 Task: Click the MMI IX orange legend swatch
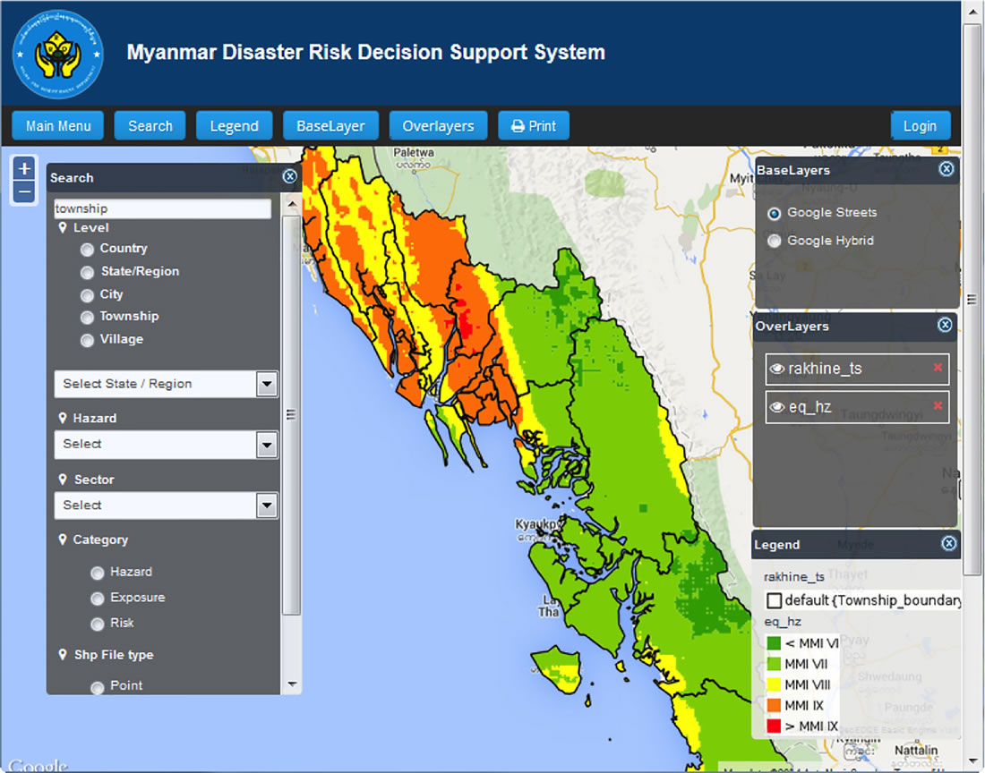(x=774, y=706)
